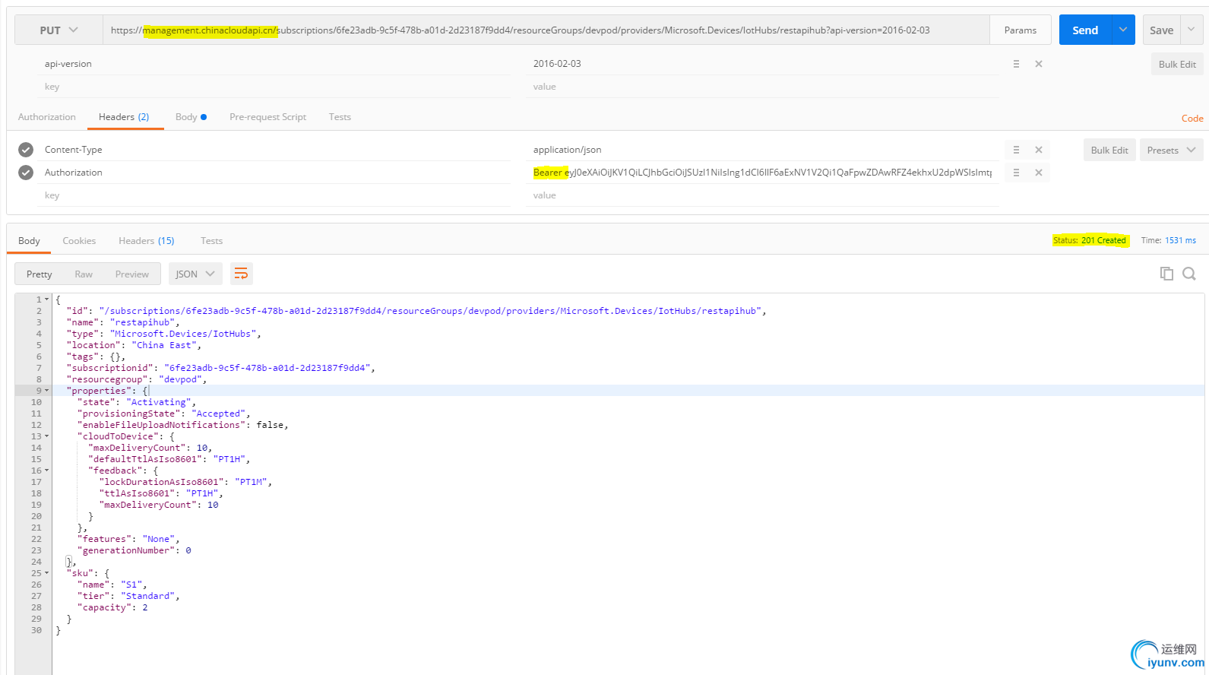Expand the Save options arrow

[1192, 30]
